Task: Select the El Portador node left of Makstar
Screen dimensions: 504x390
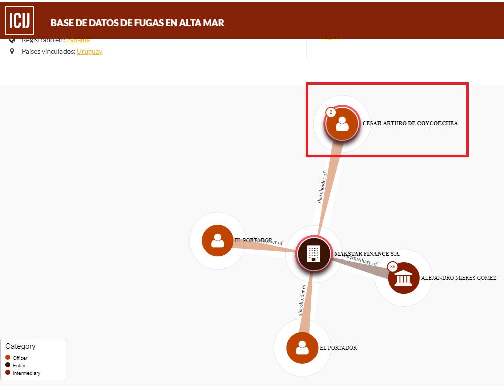Action: (x=218, y=241)
